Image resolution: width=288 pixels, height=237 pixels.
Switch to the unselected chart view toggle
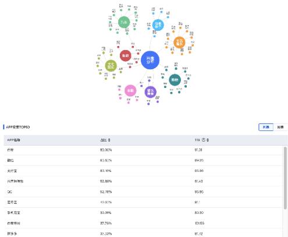(280, 127)
